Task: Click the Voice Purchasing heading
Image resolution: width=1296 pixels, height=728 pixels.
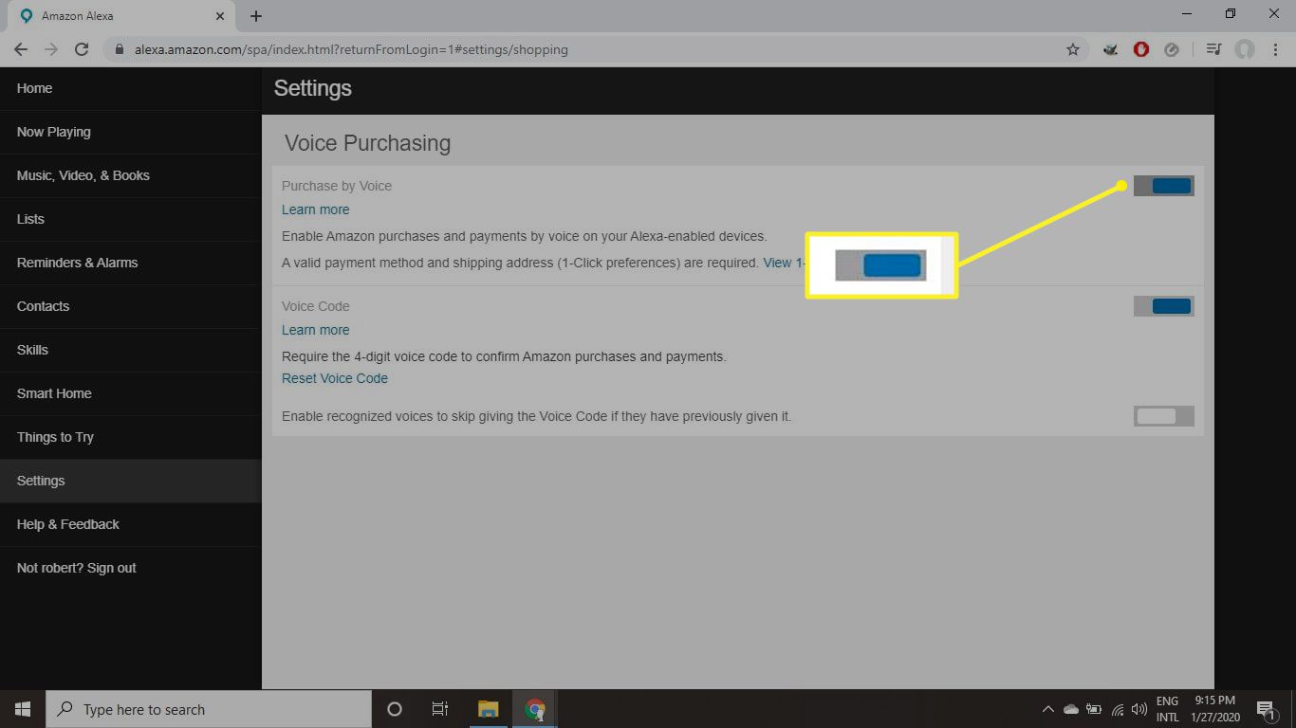Action: coord(367,143)
